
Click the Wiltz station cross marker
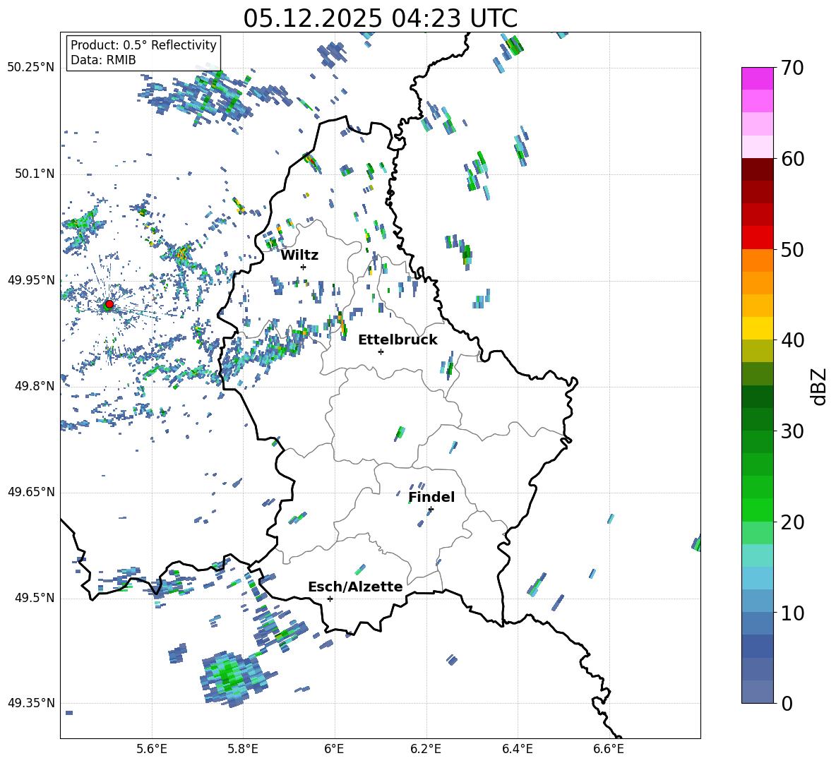[303, 267]
